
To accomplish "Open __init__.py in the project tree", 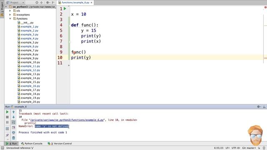I will click(x=25, y=22).
